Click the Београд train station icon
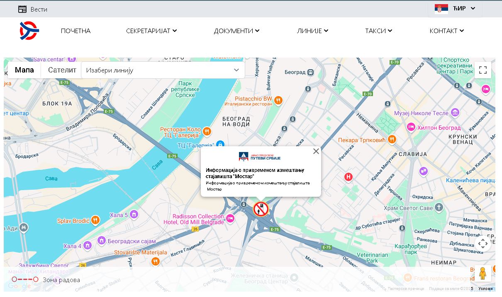This screenshot has height=297, width=502. click(311, 72)
